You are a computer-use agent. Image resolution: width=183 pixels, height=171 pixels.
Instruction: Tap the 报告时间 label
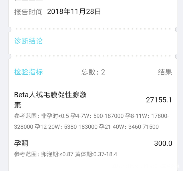28,12
